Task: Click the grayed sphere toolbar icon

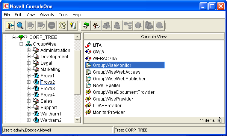Action: click(159, 26)
